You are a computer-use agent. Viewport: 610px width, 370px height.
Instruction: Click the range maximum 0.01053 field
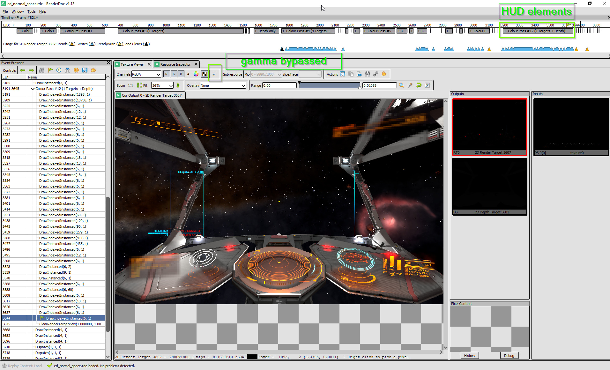tap(379, 85)
